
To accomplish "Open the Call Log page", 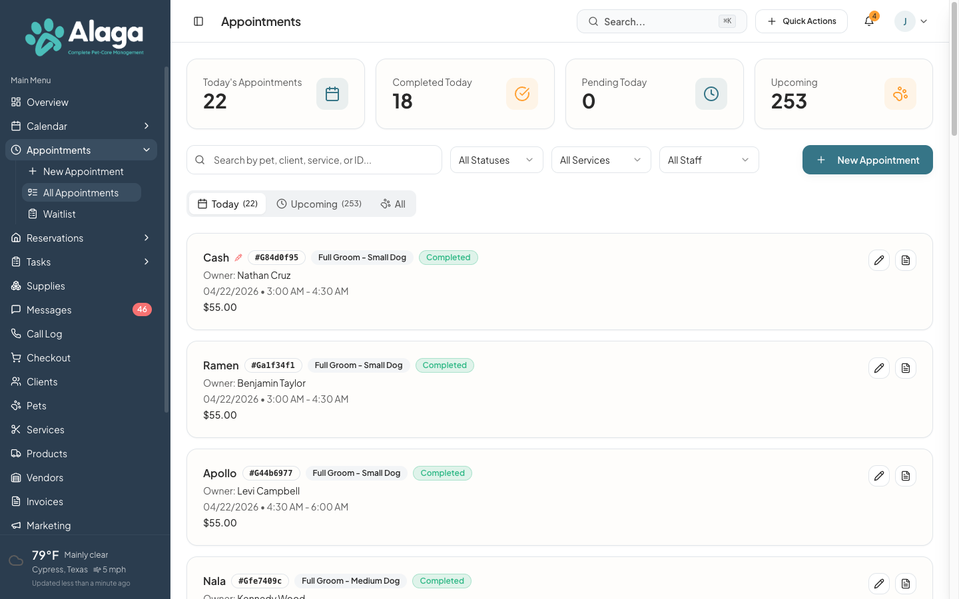I will point(81,333).
